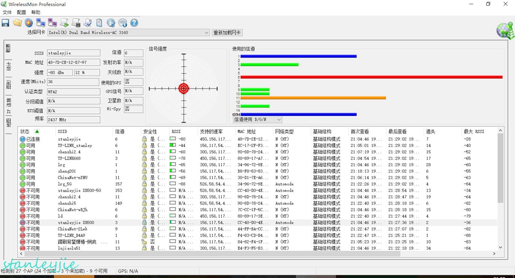
Task: Switch to the IP连接 vertical tab
Action: (x=8, y=105)
